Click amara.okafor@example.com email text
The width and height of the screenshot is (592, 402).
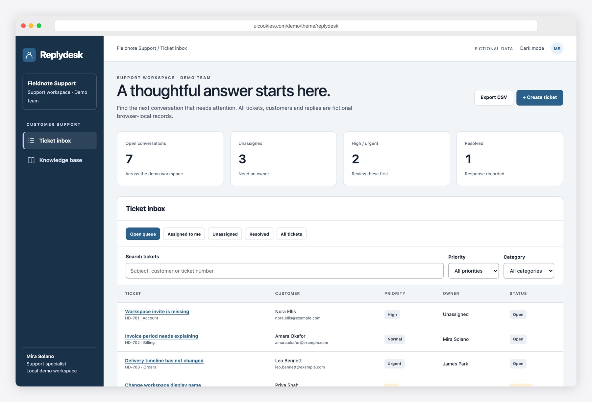tap(301, 343)
